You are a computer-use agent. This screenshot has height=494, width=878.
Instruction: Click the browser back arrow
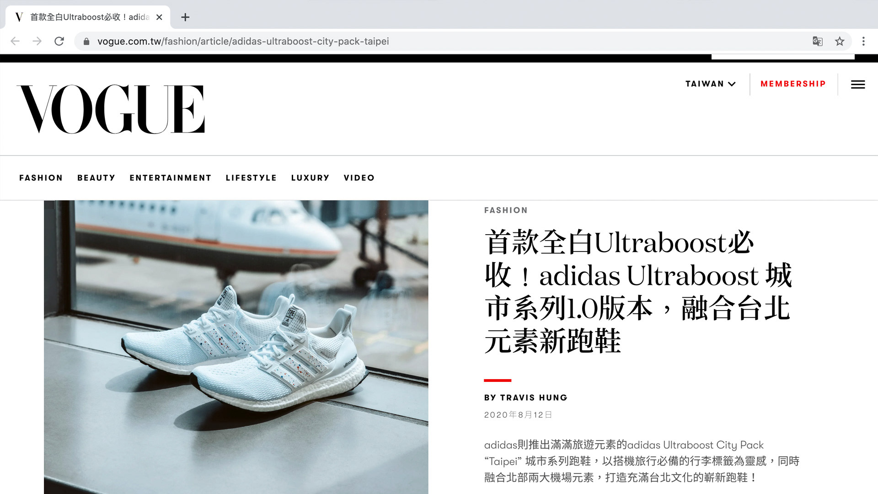tap(15, 41)
